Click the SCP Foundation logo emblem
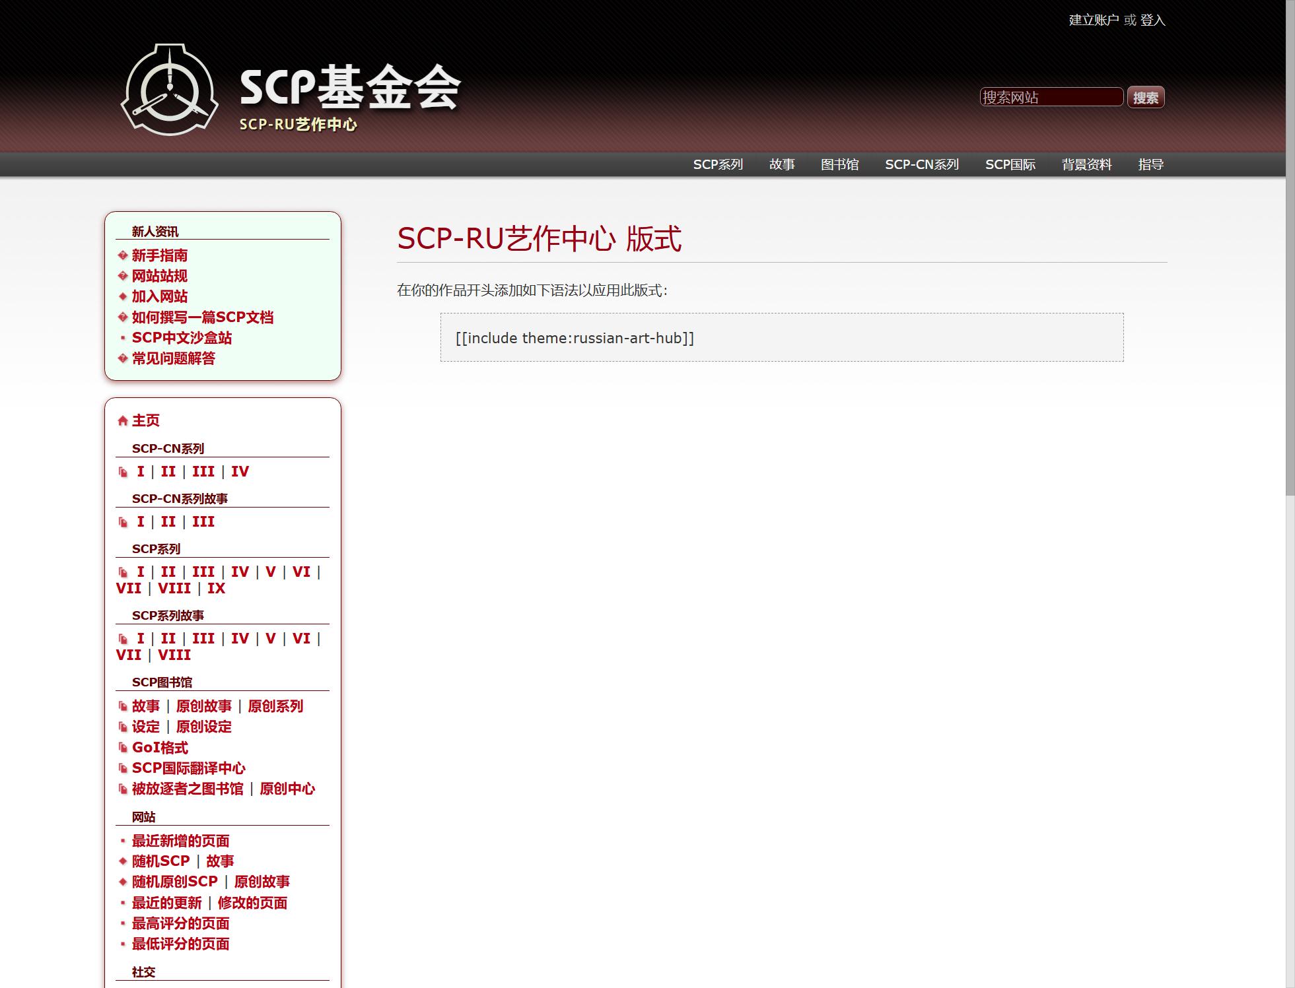Screen dimensions: 1295x988 click(170, 89)
